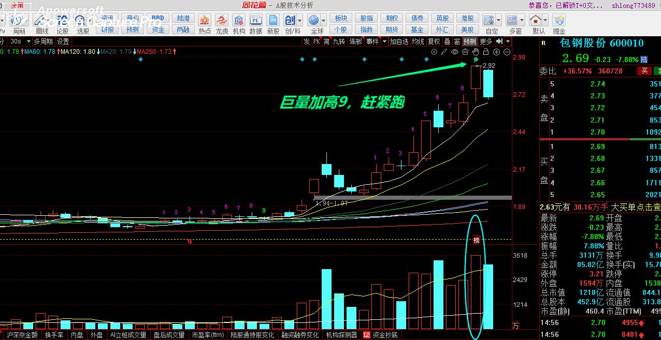Image resolution: width=661 pixels, height=340 pixels.
Task: Click the 2.92 high price label
Action: tap(489, 66)
